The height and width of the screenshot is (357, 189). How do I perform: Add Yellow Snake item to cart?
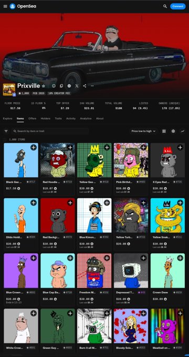tap(180, 202)
